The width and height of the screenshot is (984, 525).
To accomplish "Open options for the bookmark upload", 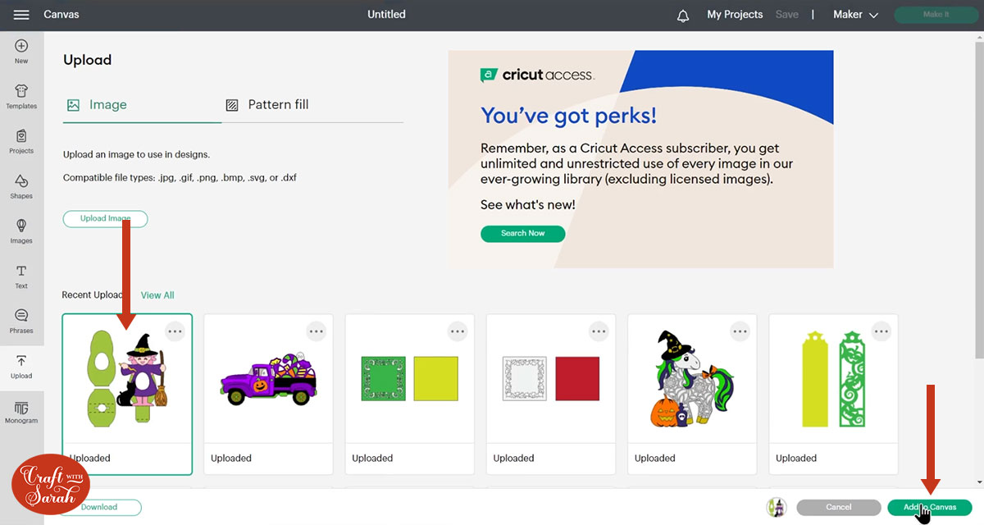I will pyautogui.click(x=881, y=331).
